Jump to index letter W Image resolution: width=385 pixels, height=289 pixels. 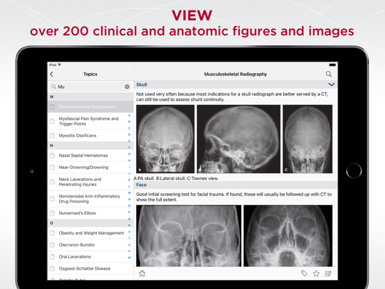tap(130, 258)
